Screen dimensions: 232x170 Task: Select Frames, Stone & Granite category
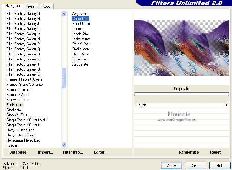coord(24,85)
